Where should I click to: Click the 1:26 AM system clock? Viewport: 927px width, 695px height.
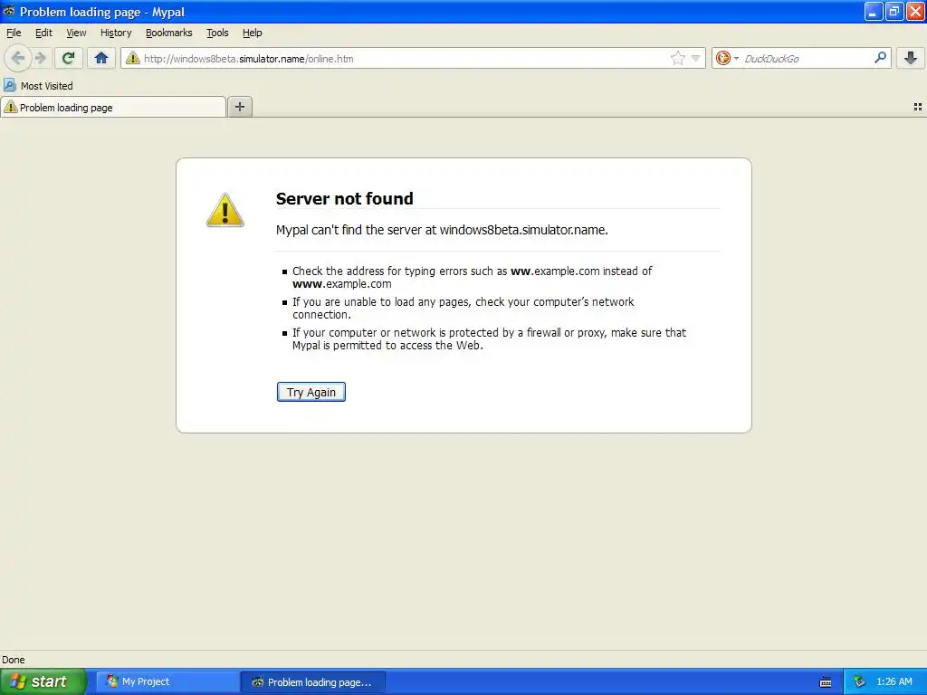coord(894,681)
